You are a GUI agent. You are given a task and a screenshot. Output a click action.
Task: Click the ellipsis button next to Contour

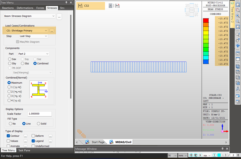(x=25, y=136)
